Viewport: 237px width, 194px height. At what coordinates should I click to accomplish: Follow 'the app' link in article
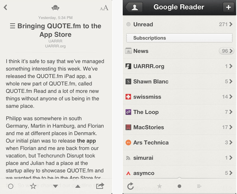point(86,141)
